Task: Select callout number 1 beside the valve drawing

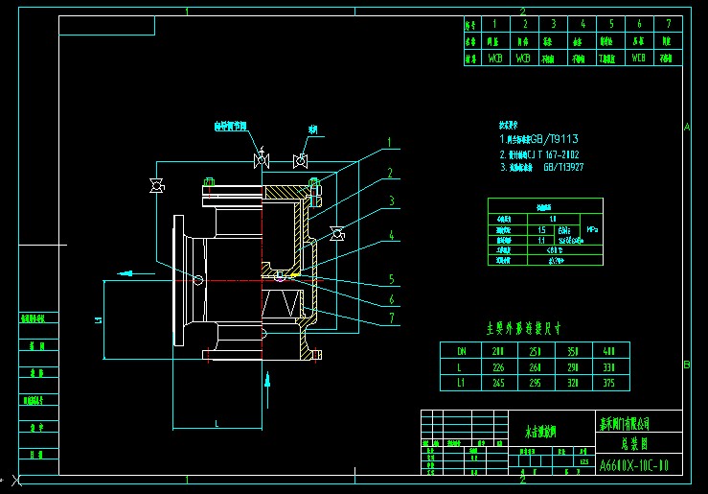Action: [x=390, y=142]
